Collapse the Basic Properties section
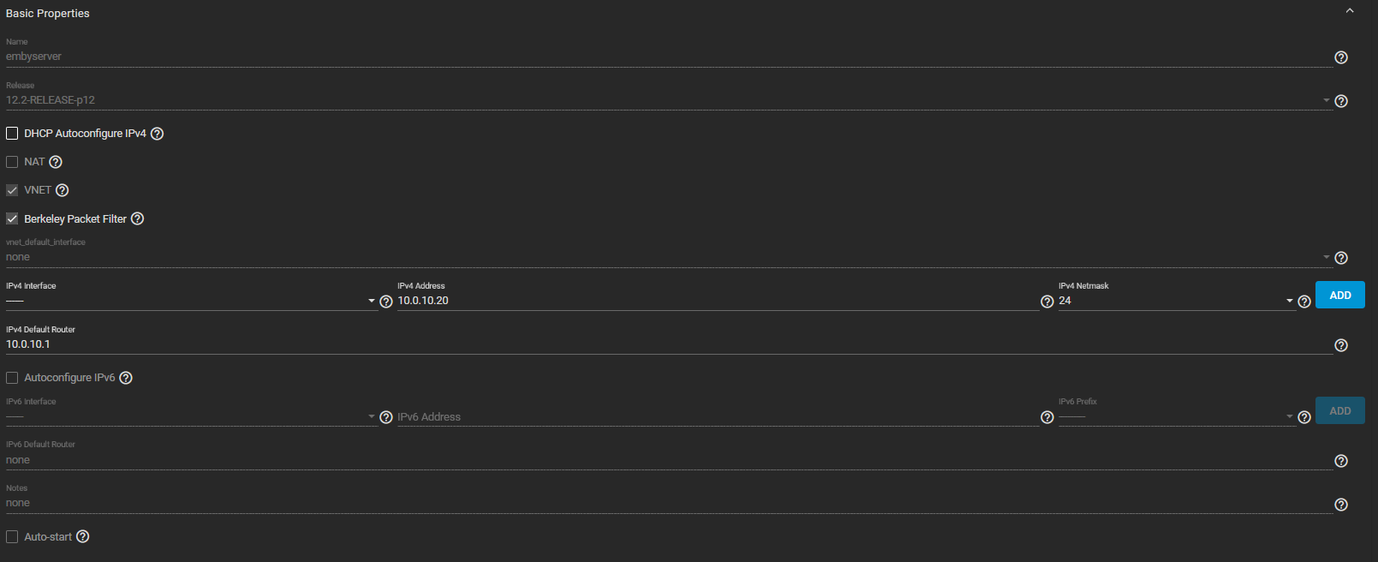The height and width of the screenshot is (562, 1378). click(x=1350, y=11)
